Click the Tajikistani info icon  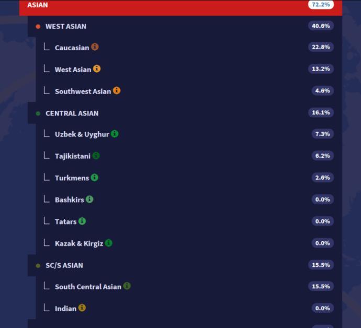pos(96,156)
